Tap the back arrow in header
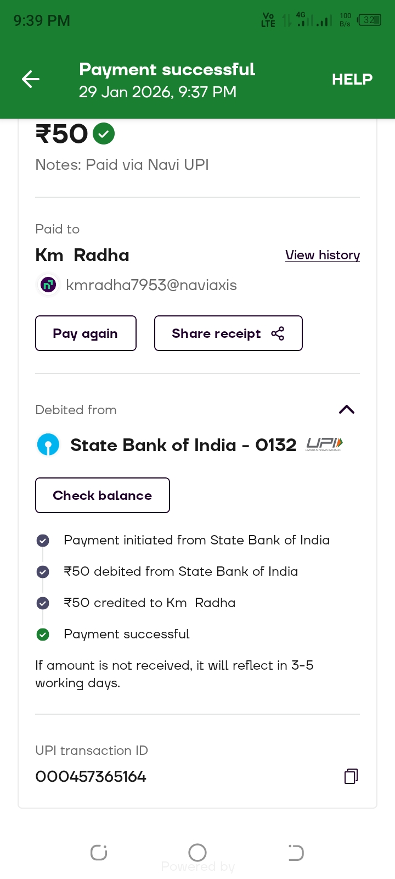This screenshot has width=395, height=879. (x=31, y=80)
